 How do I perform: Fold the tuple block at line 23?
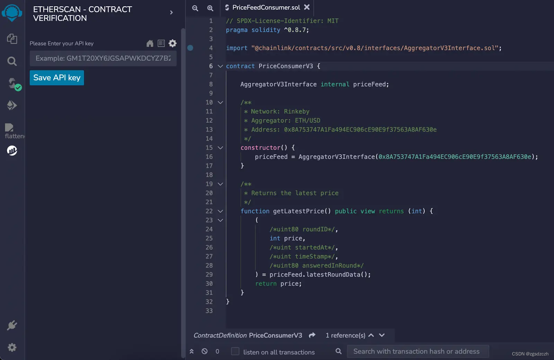[220, 220]
